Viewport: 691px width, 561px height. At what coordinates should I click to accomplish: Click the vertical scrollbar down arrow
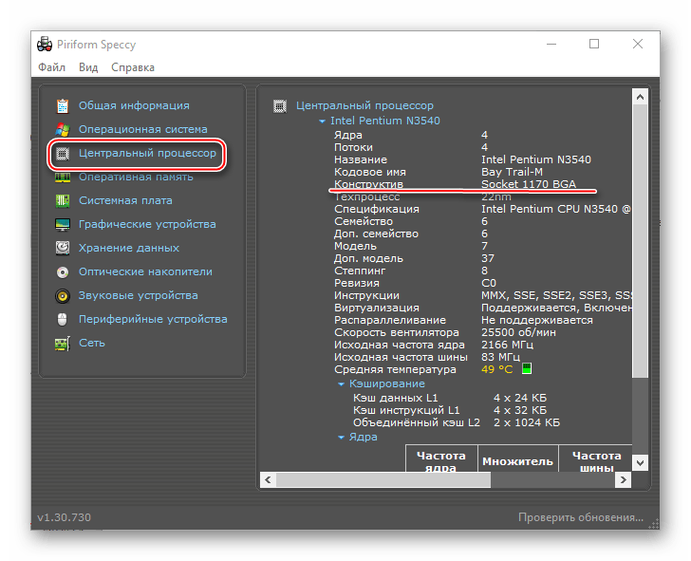click(x=640, y=462)
